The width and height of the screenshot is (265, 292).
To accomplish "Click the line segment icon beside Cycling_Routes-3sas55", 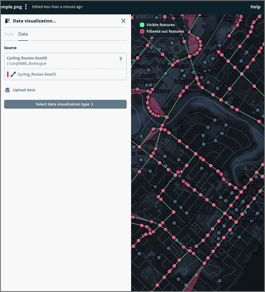I will (14, 74).
